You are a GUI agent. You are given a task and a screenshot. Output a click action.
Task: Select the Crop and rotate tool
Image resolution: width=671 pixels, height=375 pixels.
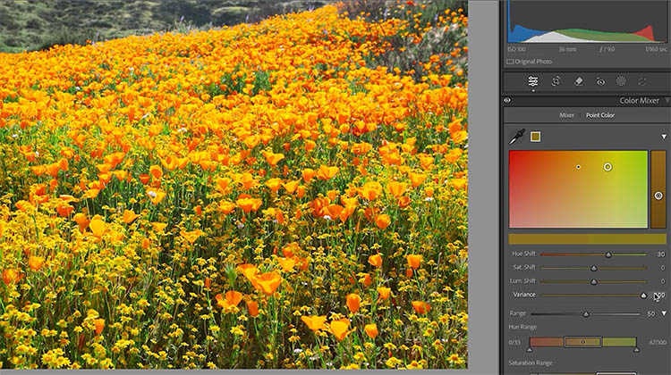coord(556,81)
